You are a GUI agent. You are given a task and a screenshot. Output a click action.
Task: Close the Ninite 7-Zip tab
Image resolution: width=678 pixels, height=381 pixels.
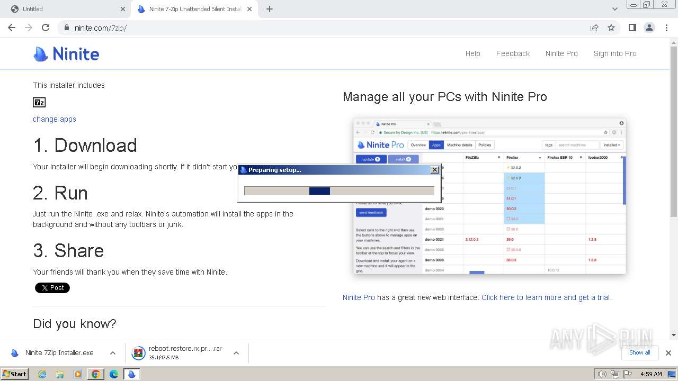point(249,9)
